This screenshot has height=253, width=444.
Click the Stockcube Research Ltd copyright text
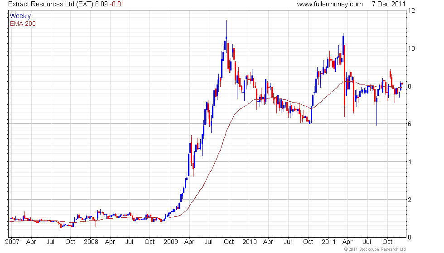375,249
